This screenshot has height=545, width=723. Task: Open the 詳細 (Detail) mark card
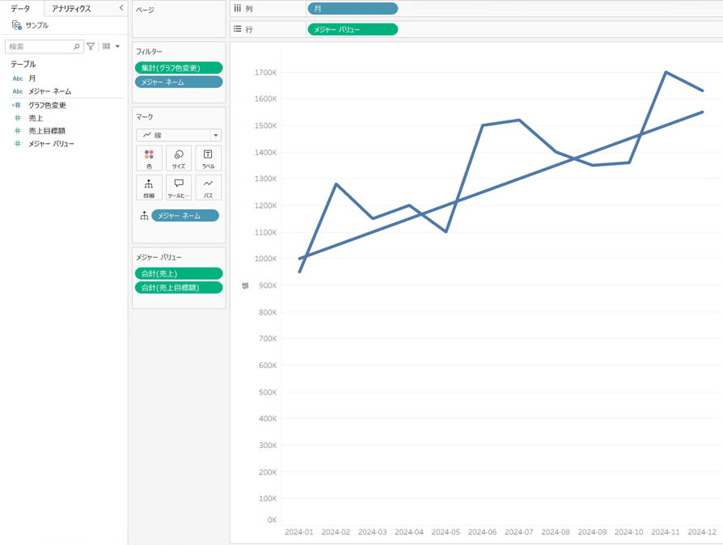149,188
